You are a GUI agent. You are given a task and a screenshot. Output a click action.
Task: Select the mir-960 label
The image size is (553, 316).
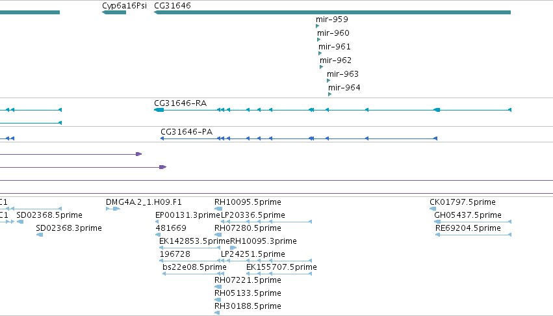click(333, 33)
